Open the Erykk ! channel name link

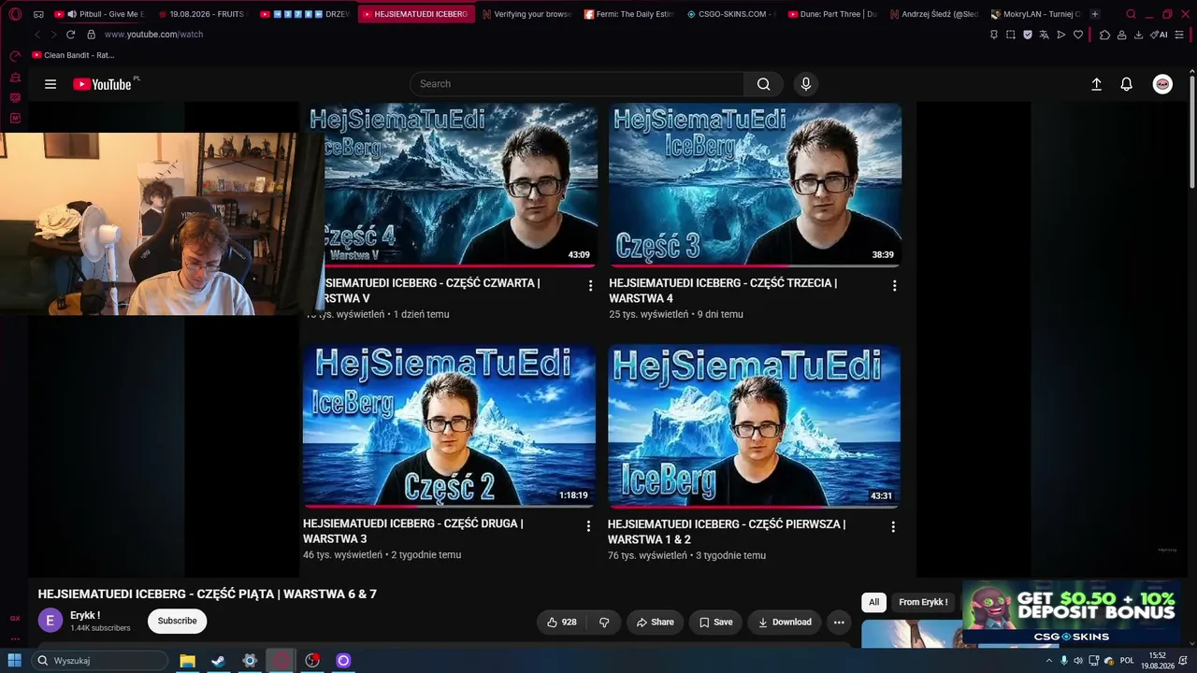85,615
